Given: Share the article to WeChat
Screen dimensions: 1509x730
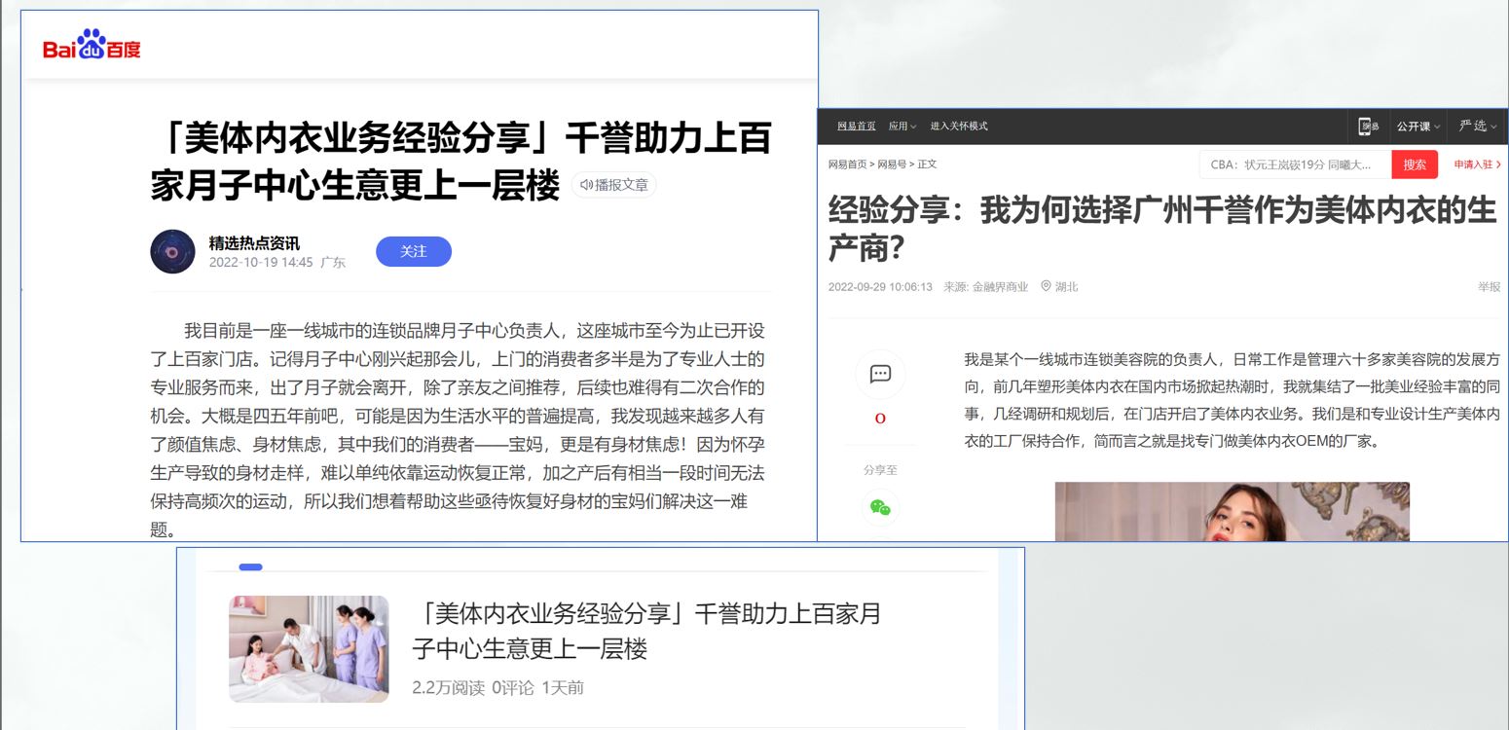Looking at the screenshot, I should coord(880,507).
